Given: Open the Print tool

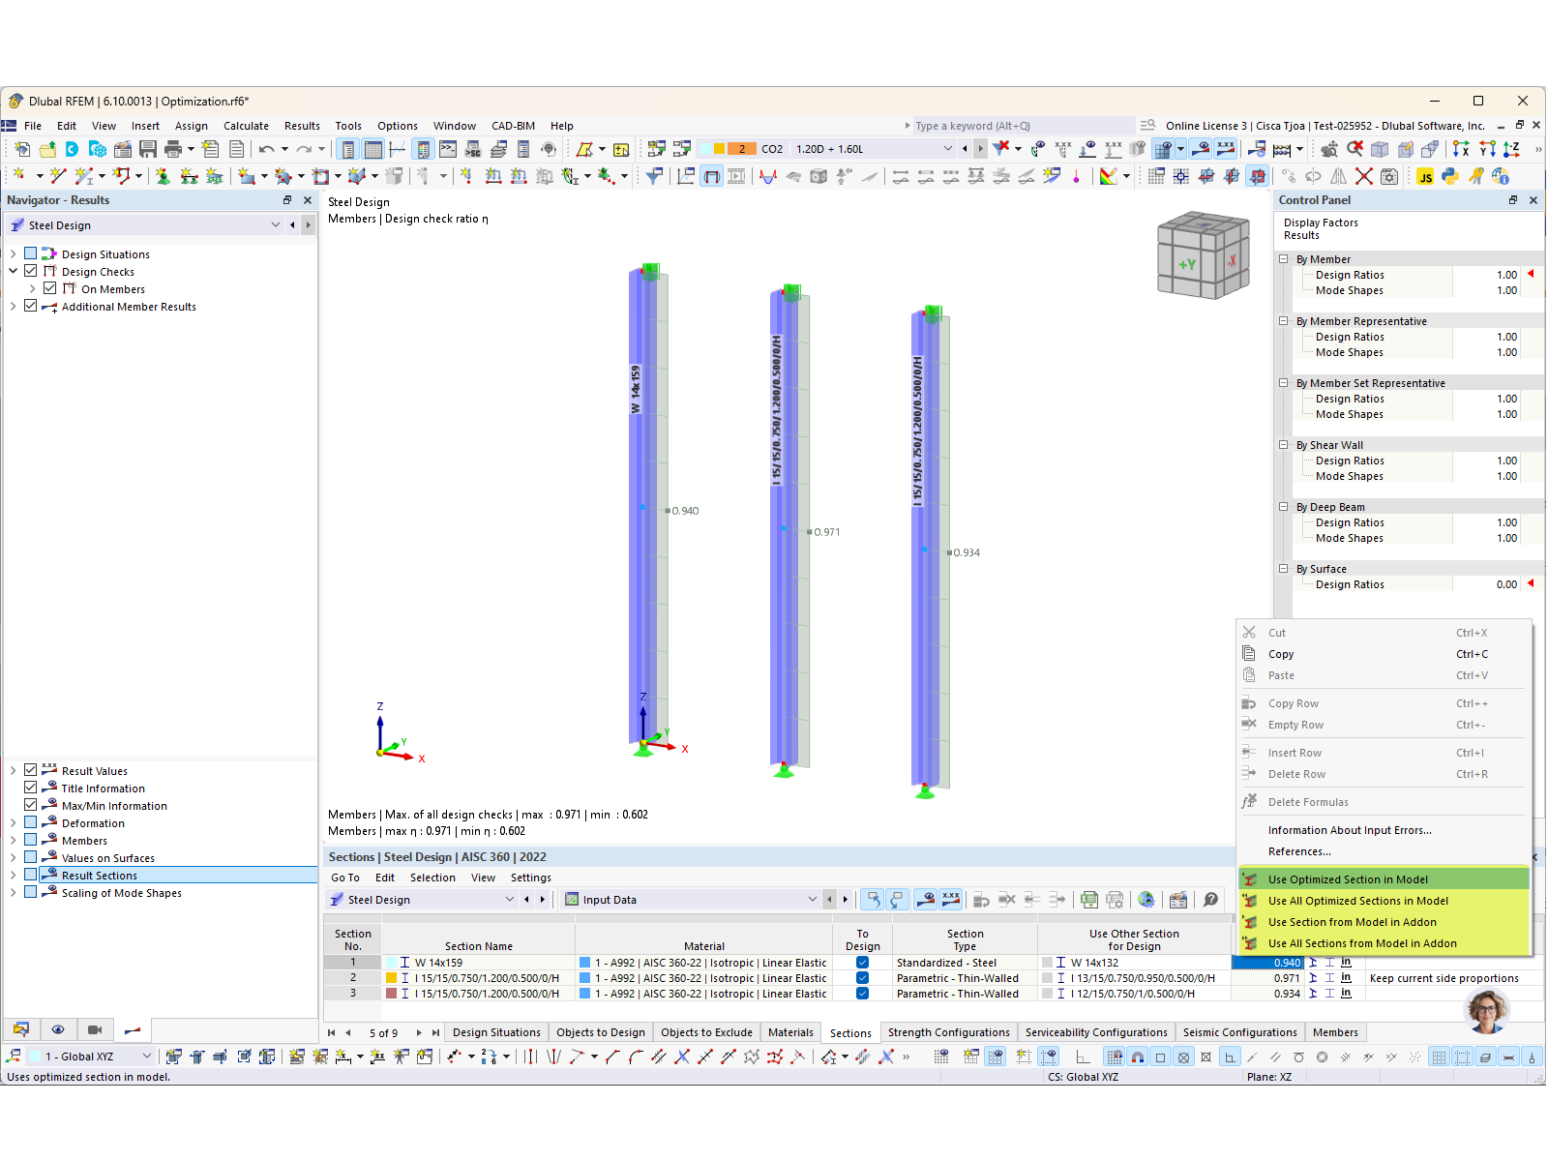Looking at the screenshot, I should (173, 148).
